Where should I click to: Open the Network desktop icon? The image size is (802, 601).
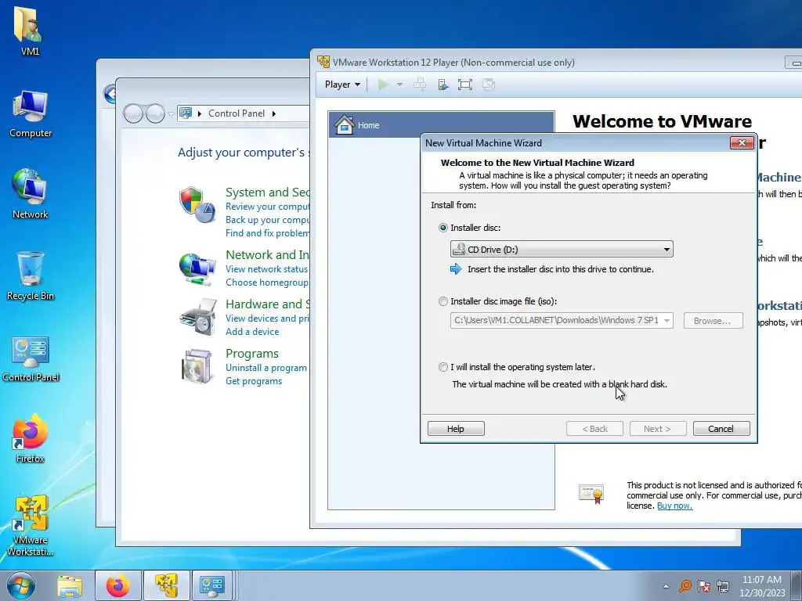[x=30, y=194]
